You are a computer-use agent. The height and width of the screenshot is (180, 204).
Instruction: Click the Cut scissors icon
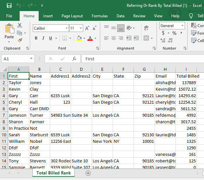click(20, 25)
